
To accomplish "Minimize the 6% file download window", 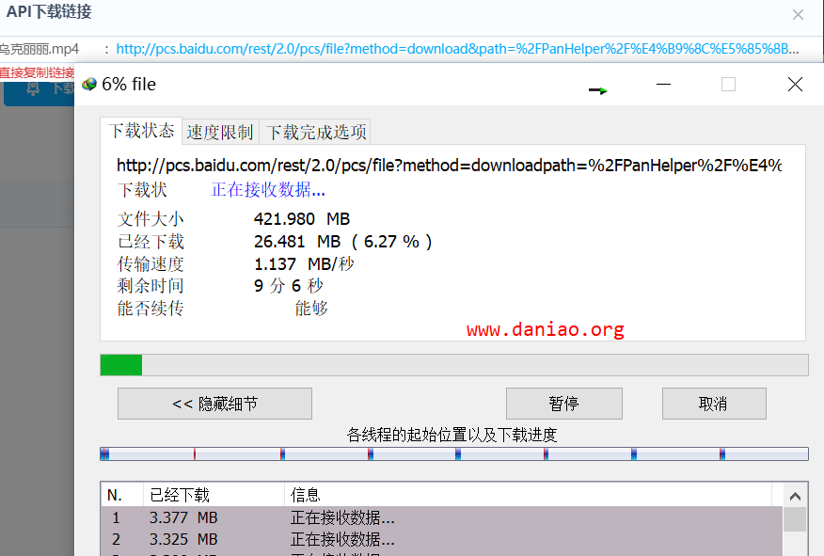I will point(664,84).
